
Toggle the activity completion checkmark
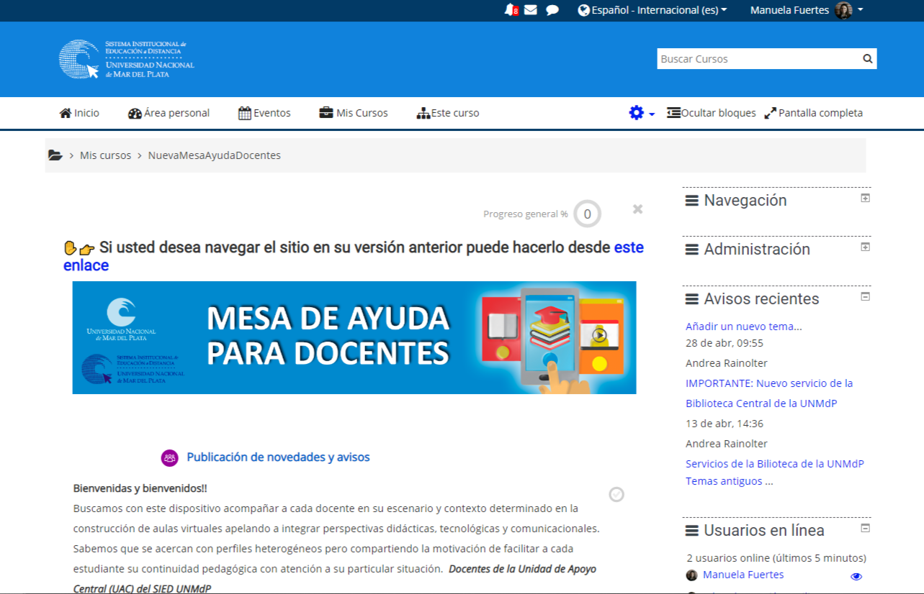click(x=616, y=494)
